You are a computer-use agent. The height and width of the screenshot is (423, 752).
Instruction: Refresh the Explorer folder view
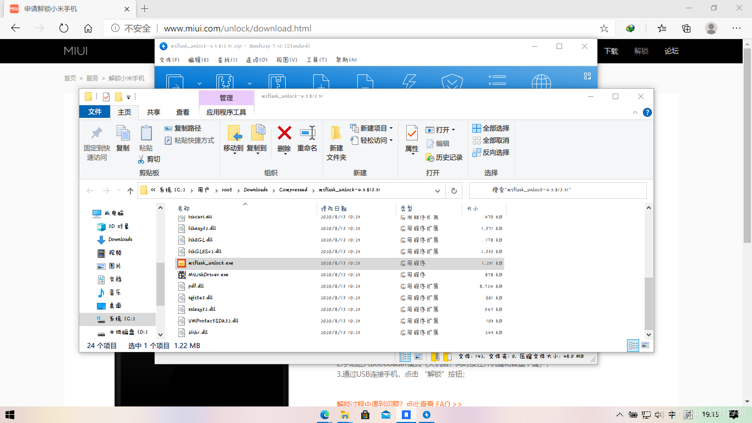[x=454, y=191]
